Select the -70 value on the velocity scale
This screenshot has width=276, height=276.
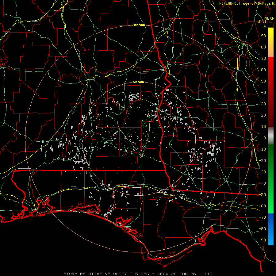point(262,217)
